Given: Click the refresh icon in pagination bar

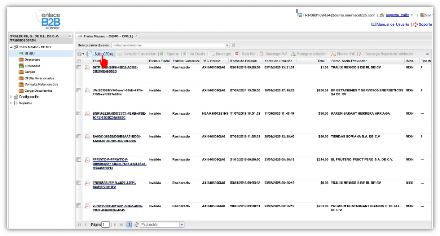Looking at the screenshot, I should click(136, 224).
